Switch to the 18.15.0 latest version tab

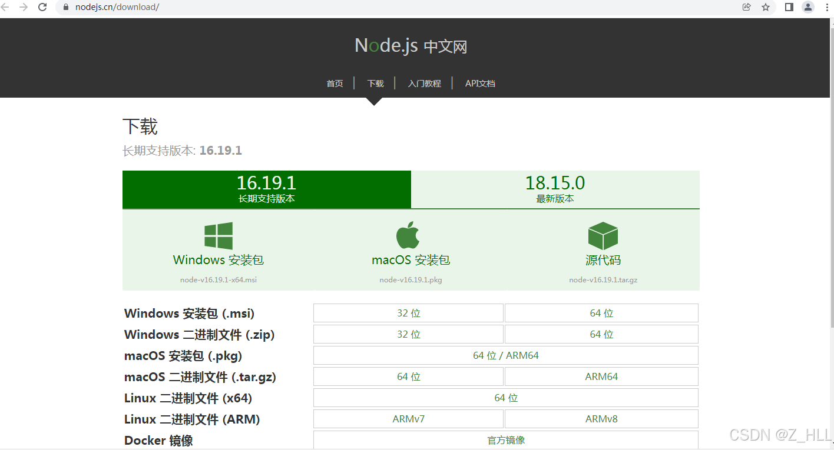click(x=555, y=189)
